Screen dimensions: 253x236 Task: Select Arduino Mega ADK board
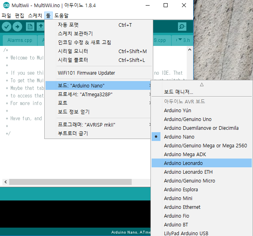point(202,154)
